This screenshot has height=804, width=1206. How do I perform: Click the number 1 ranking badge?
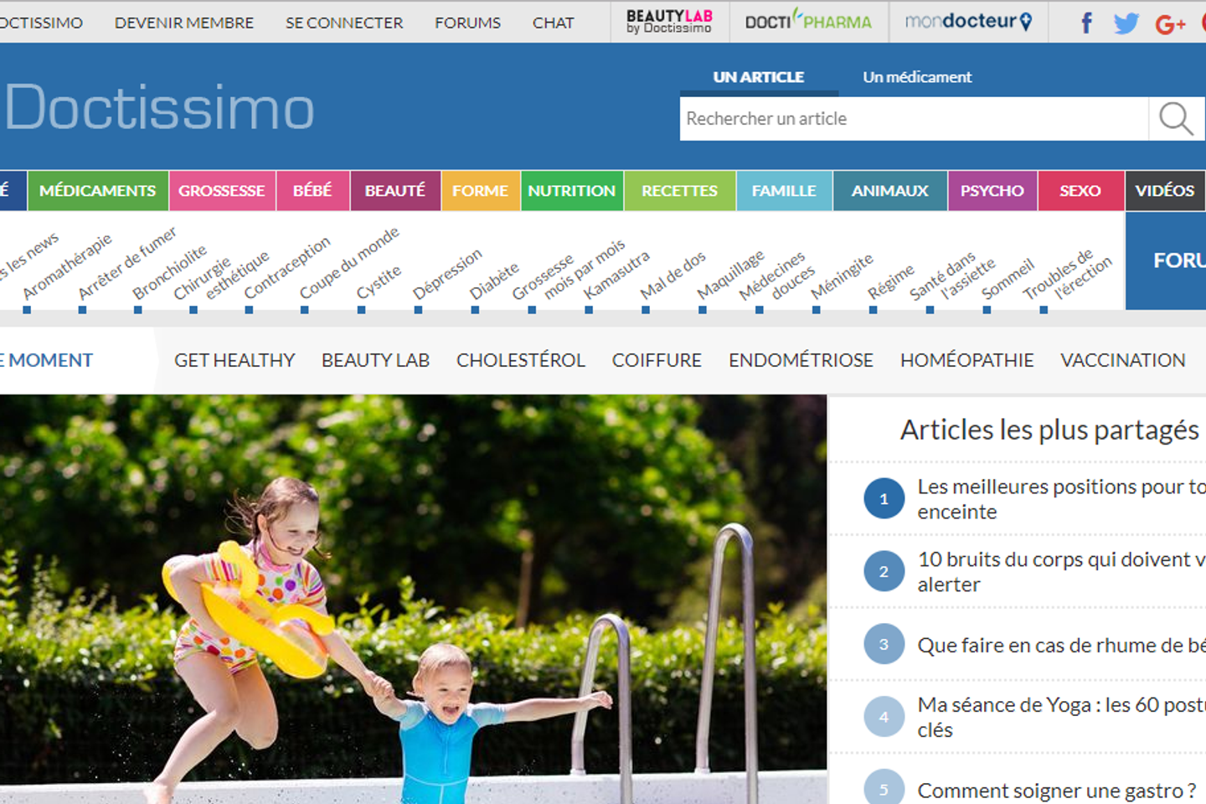tap(884, 498)
